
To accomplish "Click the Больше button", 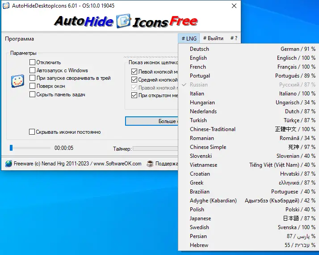I will coord(152,121).
